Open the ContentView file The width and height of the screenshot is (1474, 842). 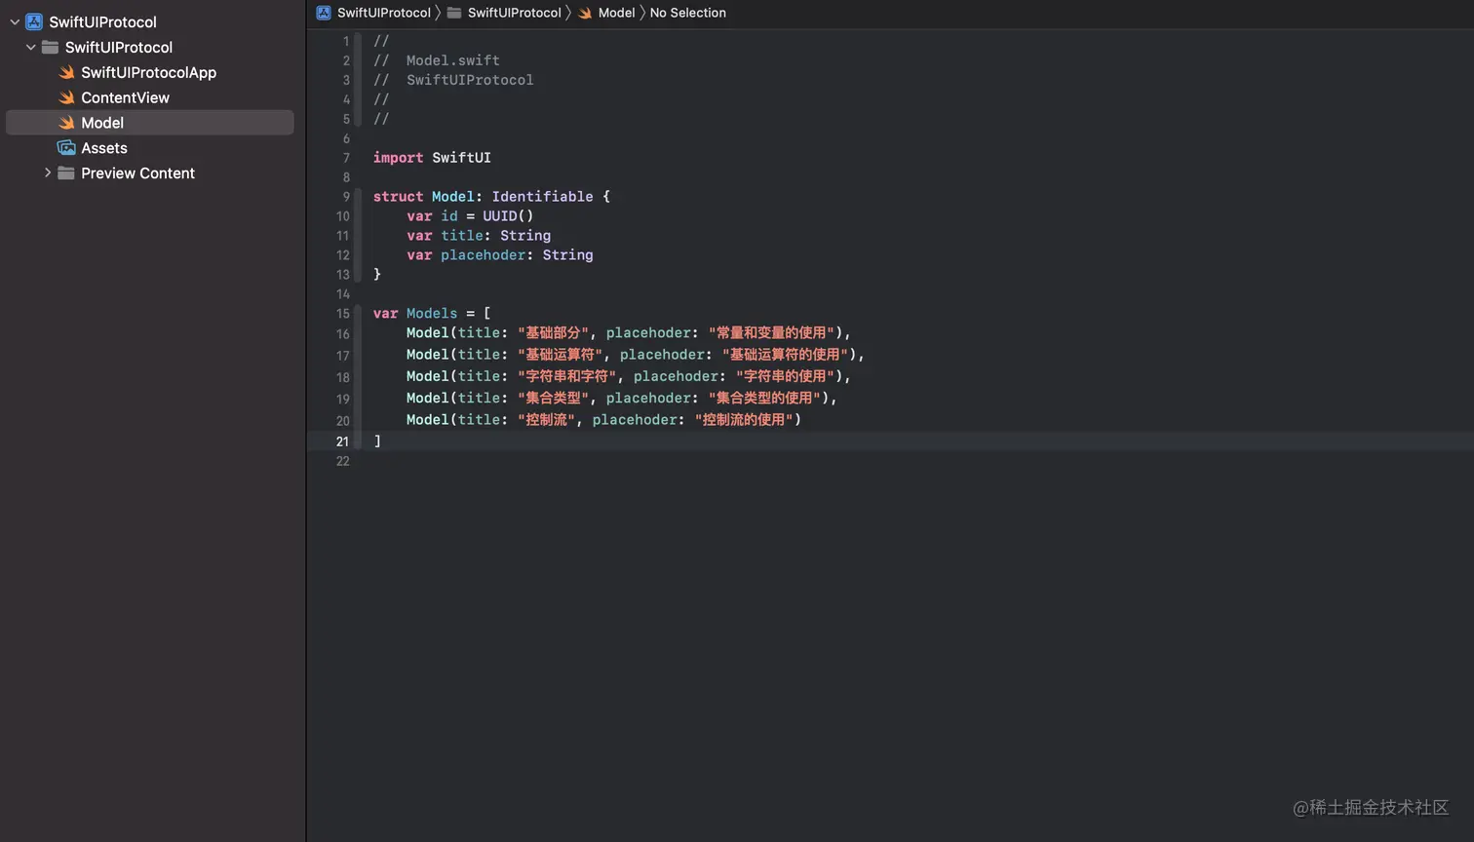[x=125, y=97]
